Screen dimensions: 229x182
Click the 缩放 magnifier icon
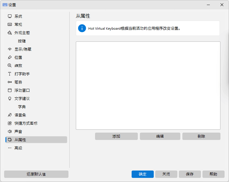tap(10, 66)
